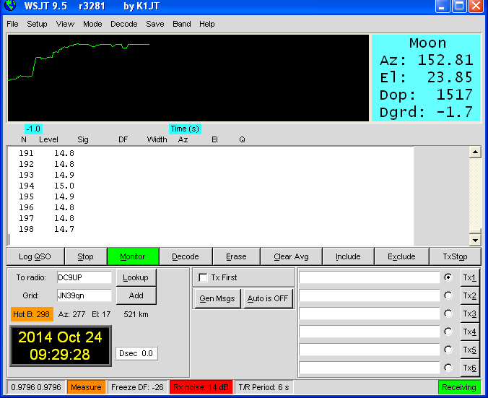Click the T/R Period: 6 s status entry
The image size is (488, 398).
click(263, 387)
